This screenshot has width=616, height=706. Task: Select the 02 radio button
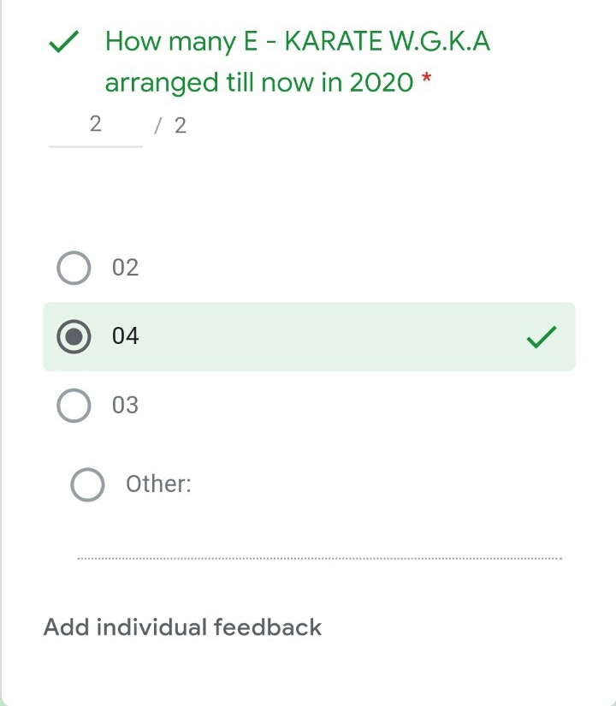(x=74, y=268)
